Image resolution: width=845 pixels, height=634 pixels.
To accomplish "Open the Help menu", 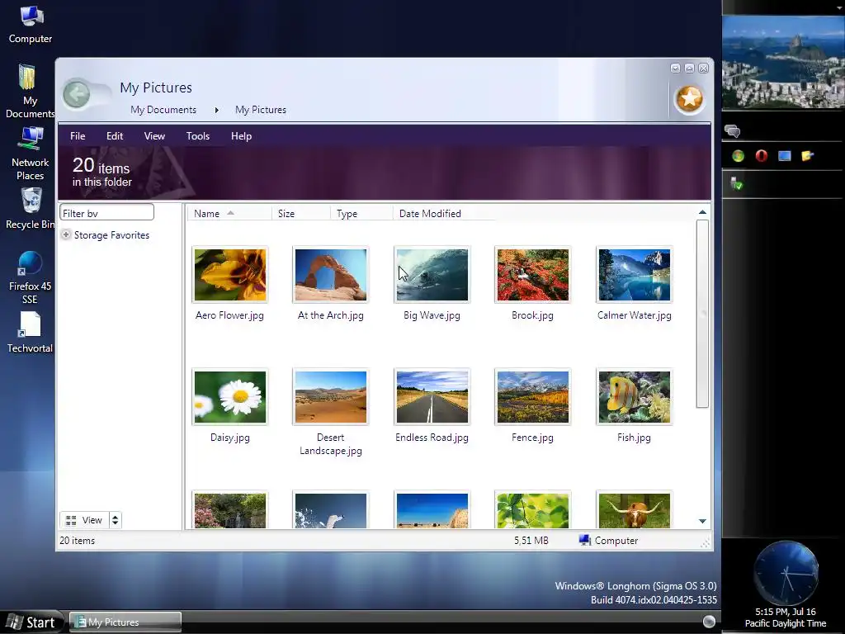I will (x=242, y=136).
